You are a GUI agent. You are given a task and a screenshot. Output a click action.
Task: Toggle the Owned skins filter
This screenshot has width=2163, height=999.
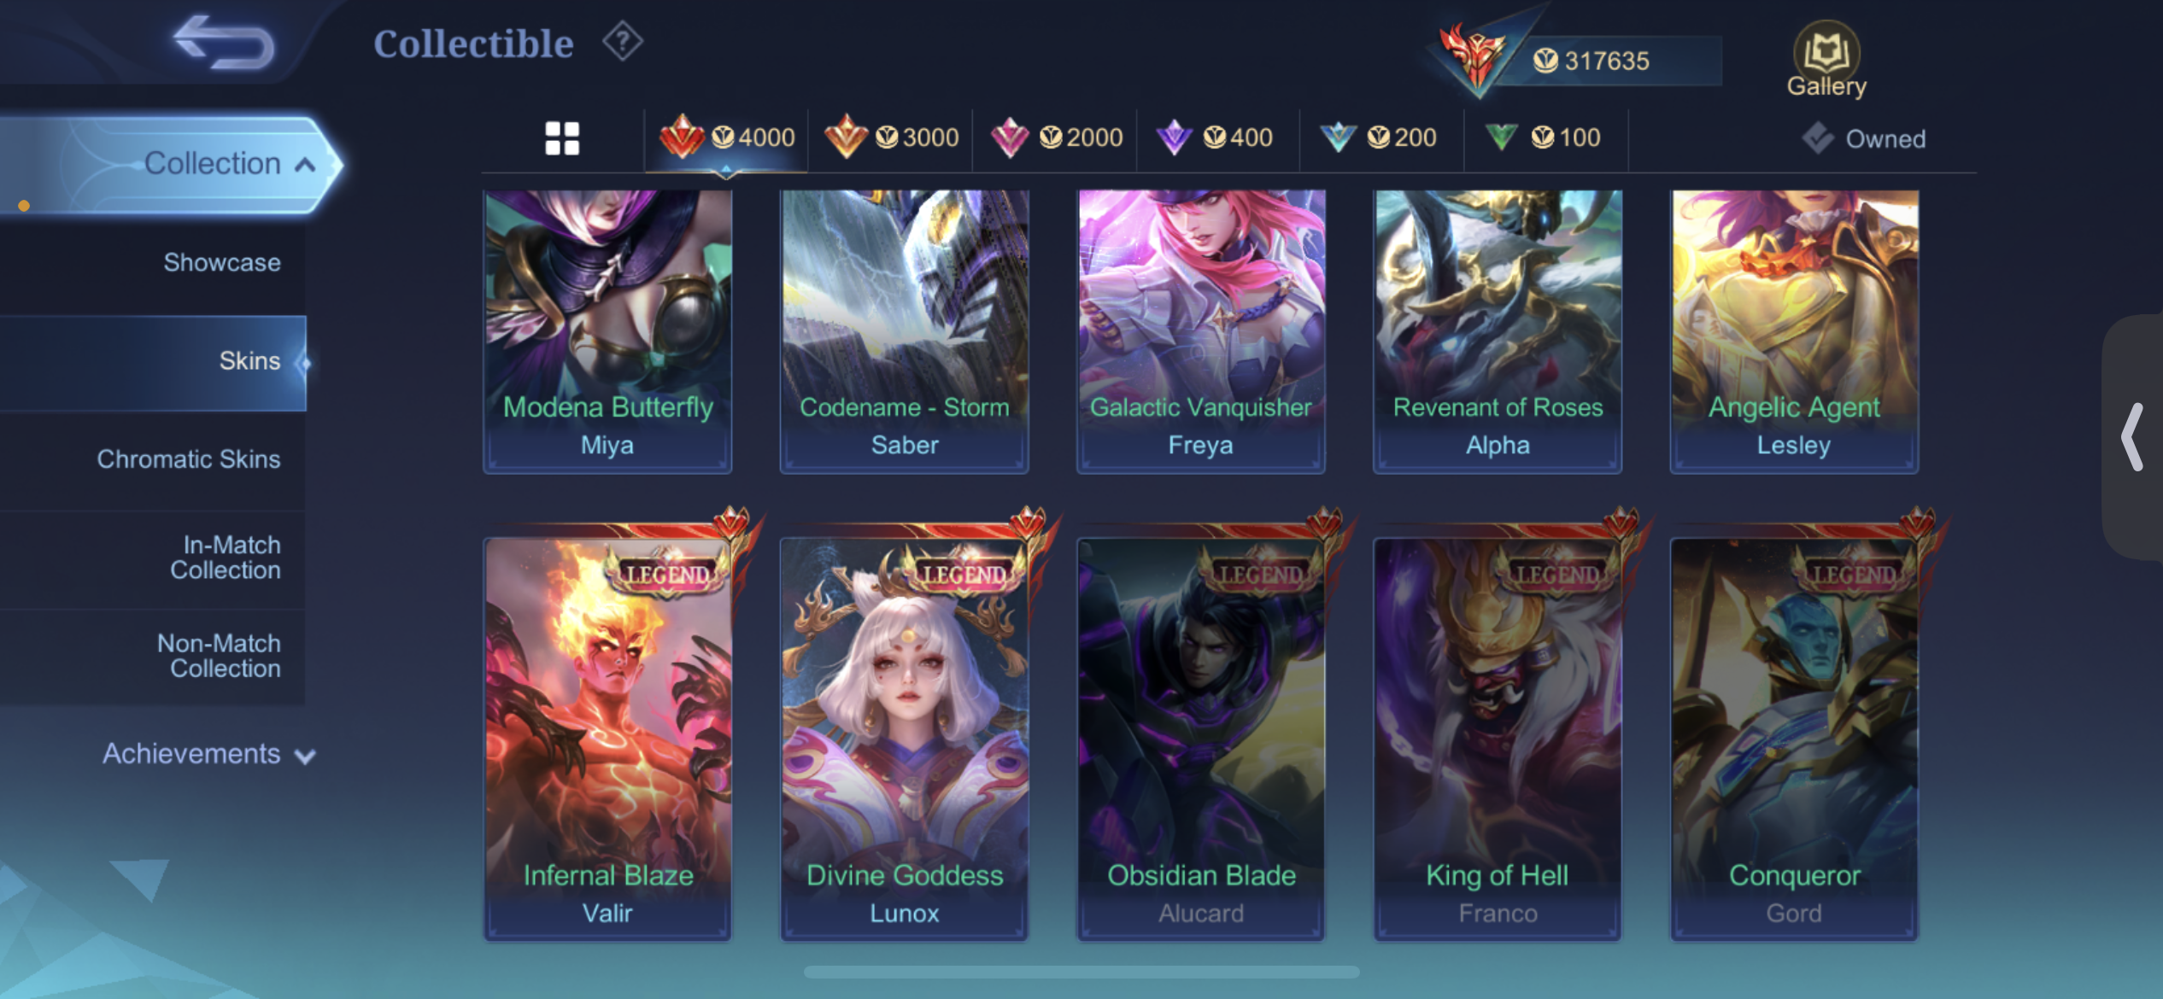[x=1864, y=138]
